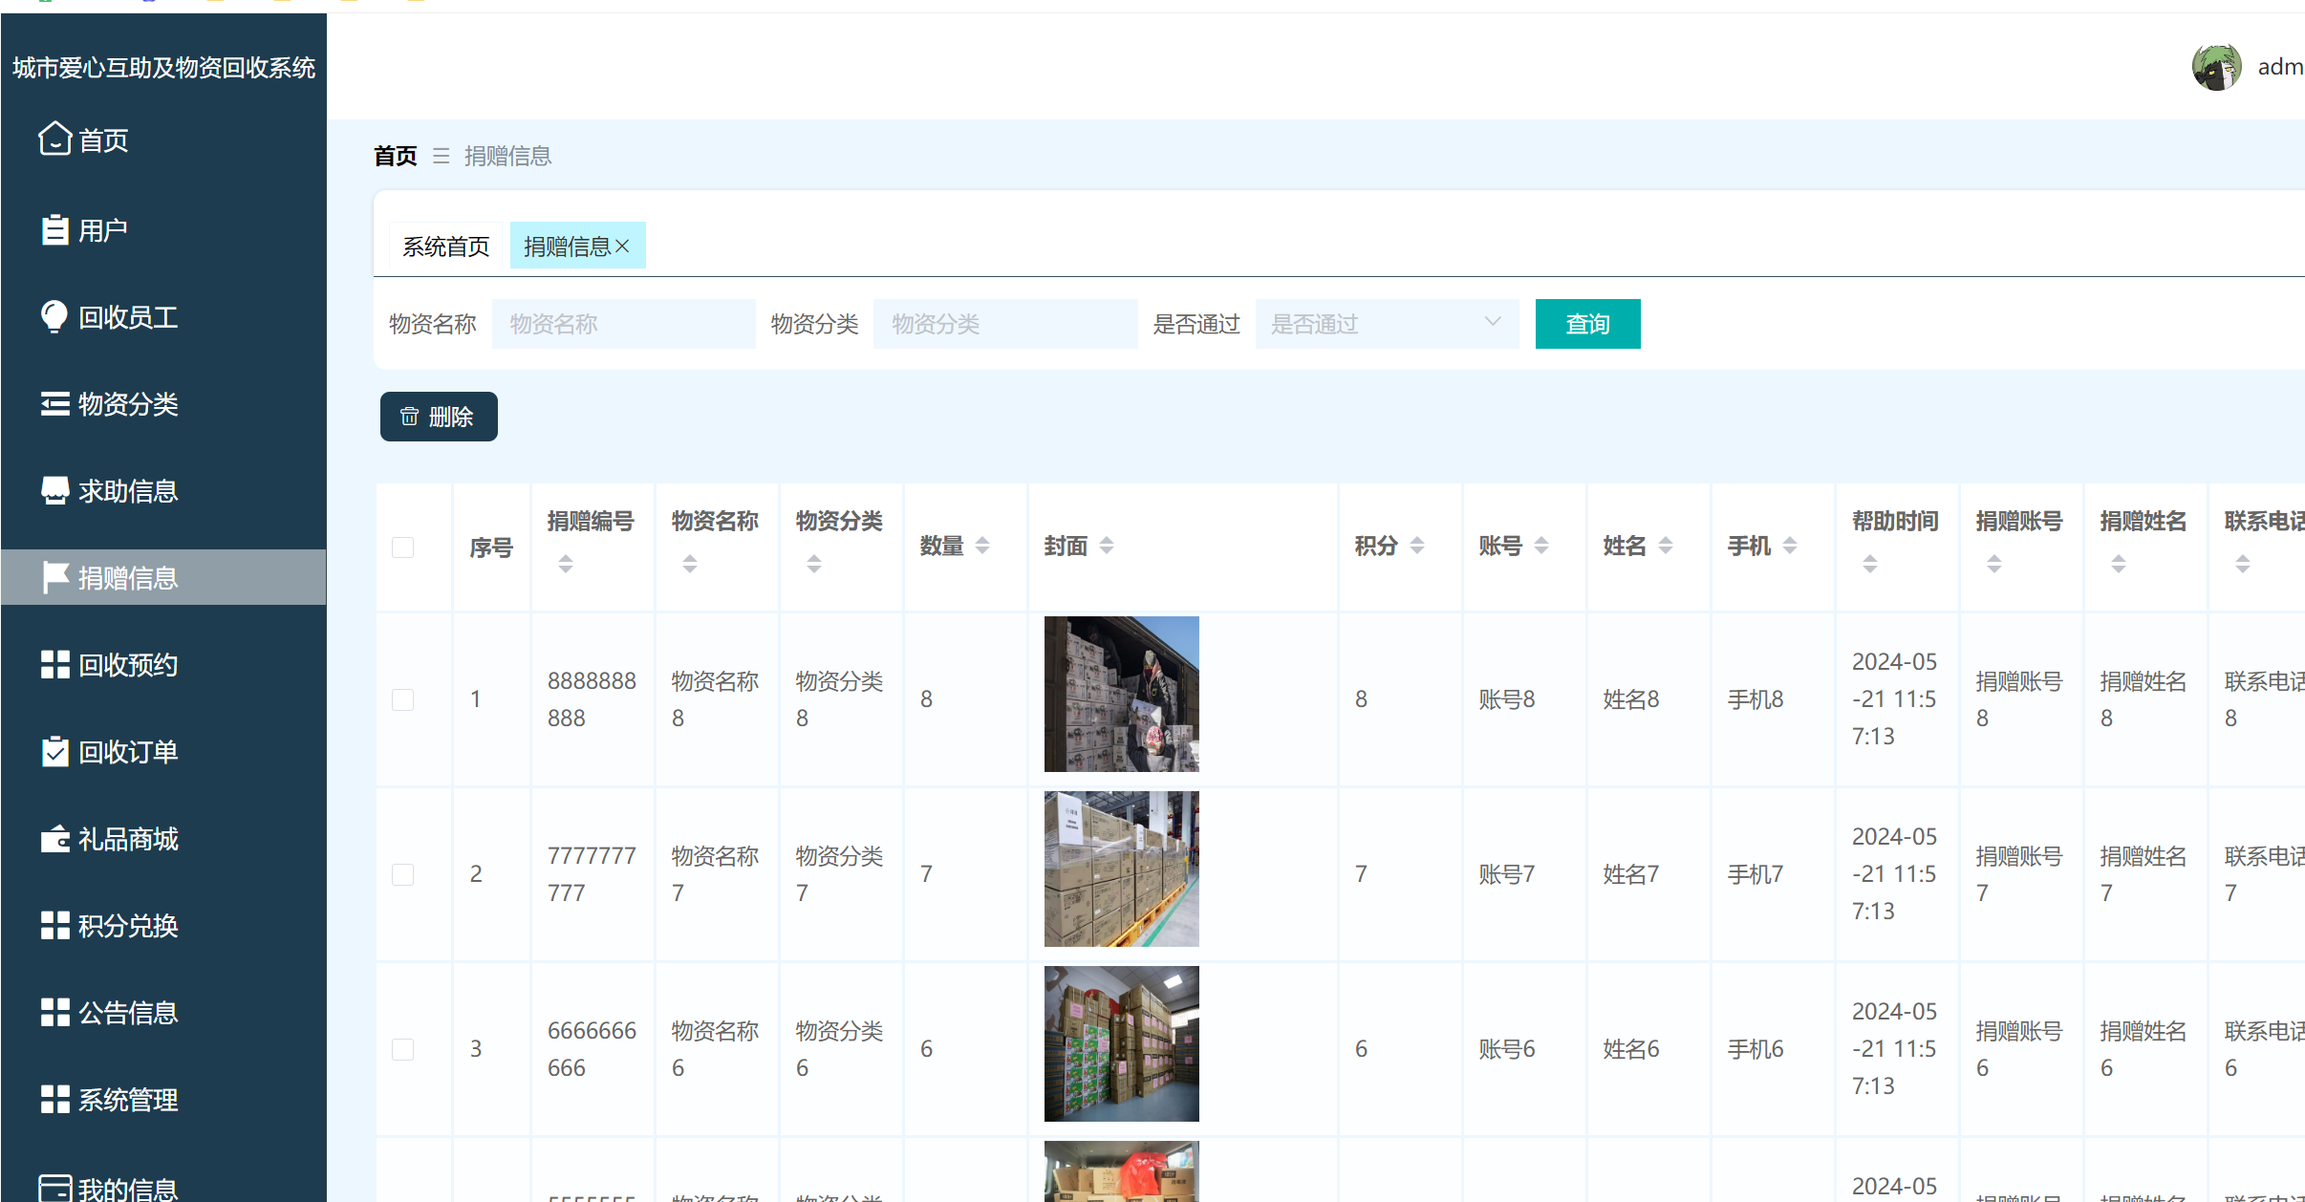The width and height of the screenshot is (2305, 1202).
Task: Toggle the select-all checkbox in table header
Action: [x=402, y=547]
